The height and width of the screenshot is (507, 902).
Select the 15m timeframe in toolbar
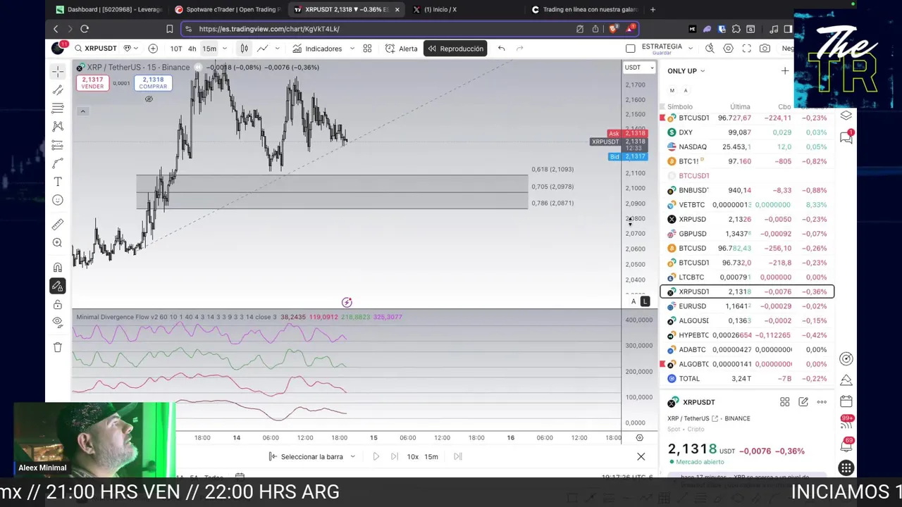coord(209,49)
